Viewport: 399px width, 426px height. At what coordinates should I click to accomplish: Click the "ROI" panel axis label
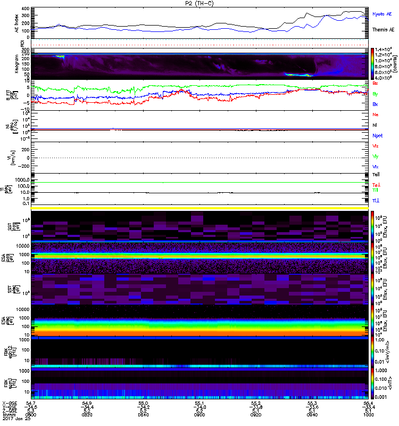coord(22,44)
